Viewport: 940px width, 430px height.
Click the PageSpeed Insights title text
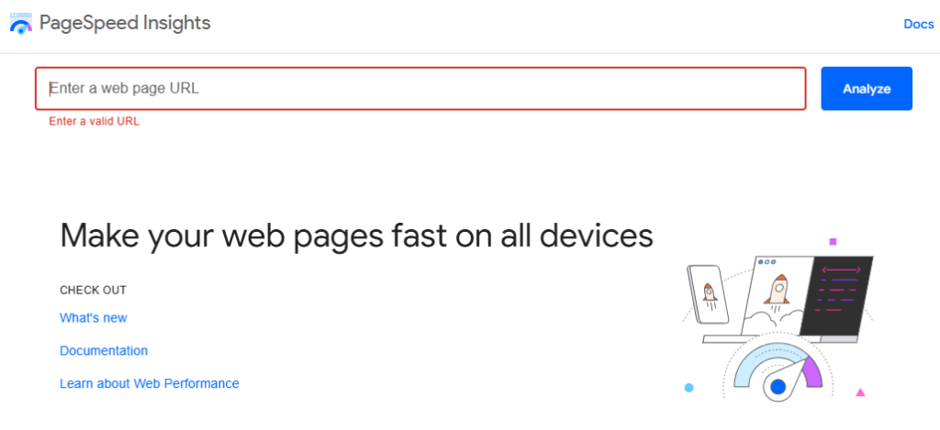[125, 23]
